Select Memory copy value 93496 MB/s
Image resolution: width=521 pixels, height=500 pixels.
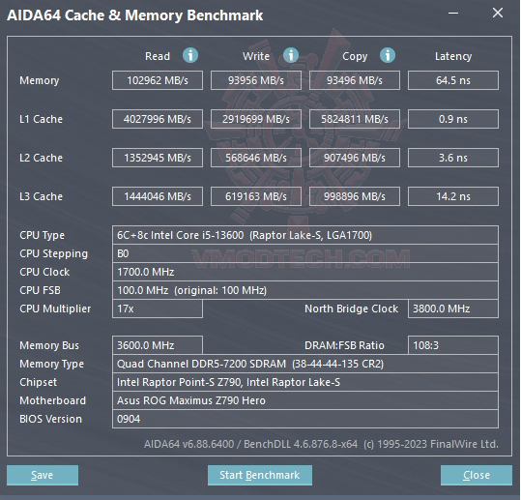pyautogui.click(x=355, y=80)
